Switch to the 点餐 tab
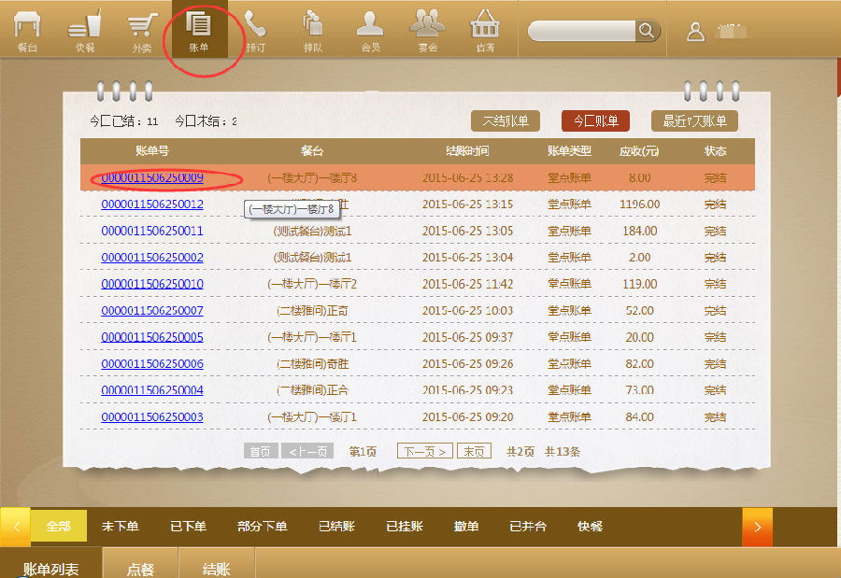Viewport: 841px width, 578px height. click(140, 569)
